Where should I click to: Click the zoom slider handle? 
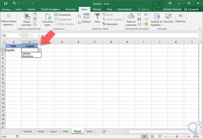click(177, 136)
